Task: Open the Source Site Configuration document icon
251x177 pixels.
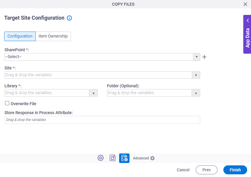Action: coord(113,158)
